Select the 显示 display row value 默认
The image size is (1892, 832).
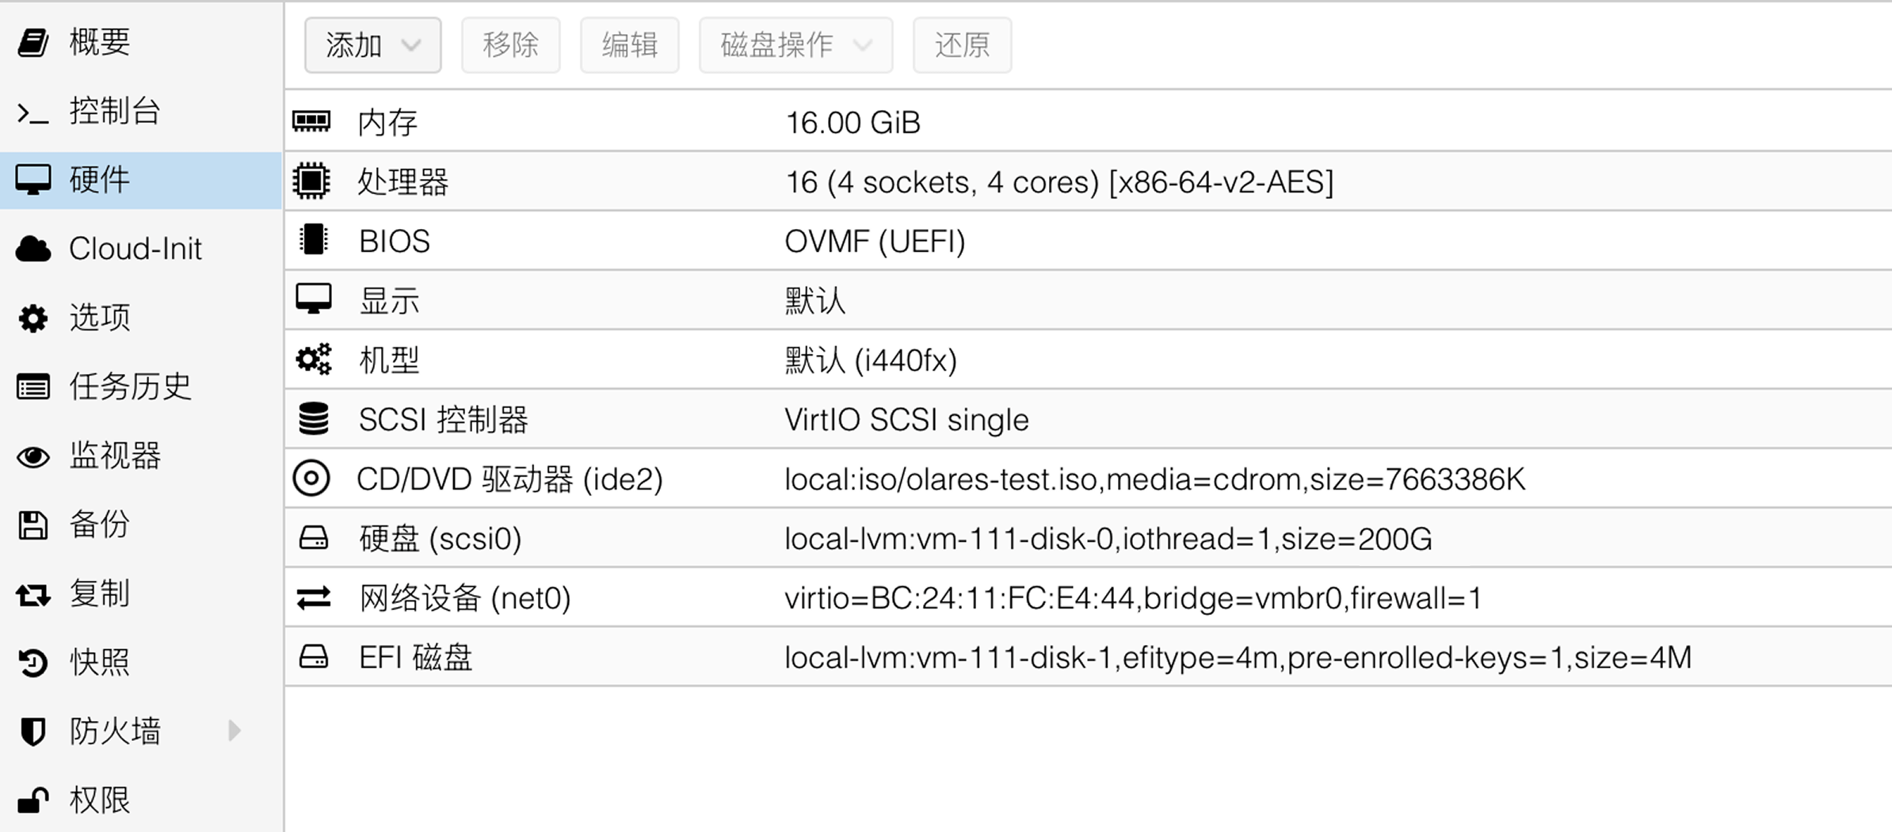coord(814,300)
